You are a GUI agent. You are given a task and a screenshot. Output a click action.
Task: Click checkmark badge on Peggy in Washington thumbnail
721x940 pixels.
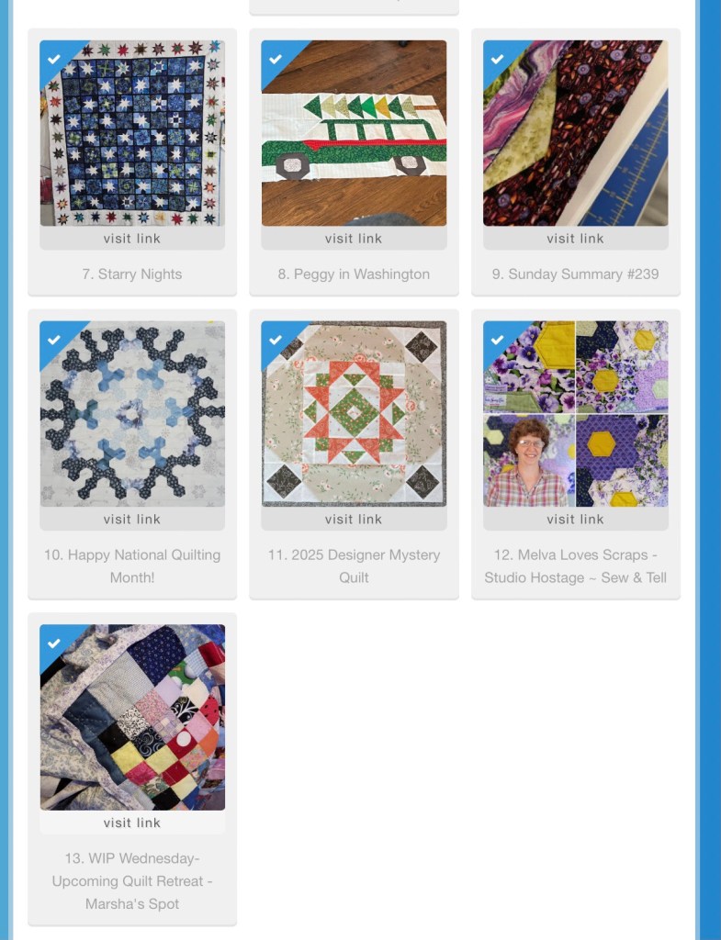click(276, 59)
